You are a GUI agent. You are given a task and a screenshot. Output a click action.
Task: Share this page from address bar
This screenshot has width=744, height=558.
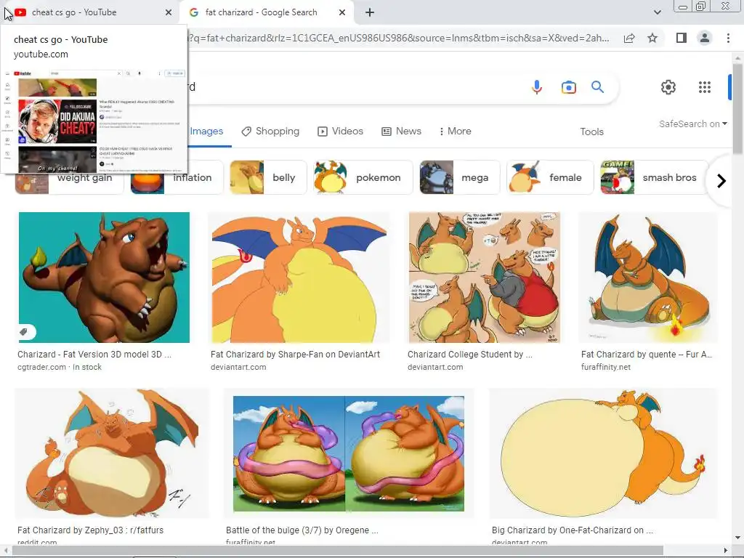click(x=629, y=38)
